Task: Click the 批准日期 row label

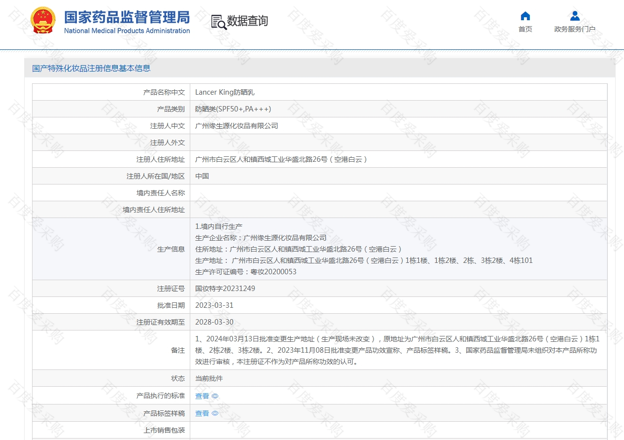Action: [x=171, y=305]
